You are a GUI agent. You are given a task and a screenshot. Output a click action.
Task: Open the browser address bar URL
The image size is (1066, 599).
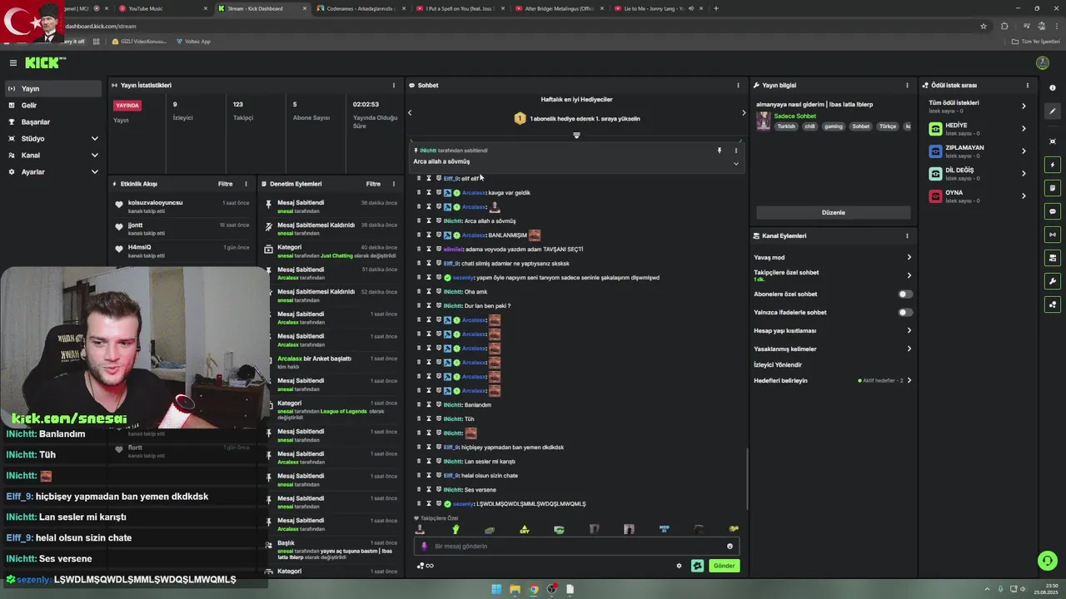point(101,26)
